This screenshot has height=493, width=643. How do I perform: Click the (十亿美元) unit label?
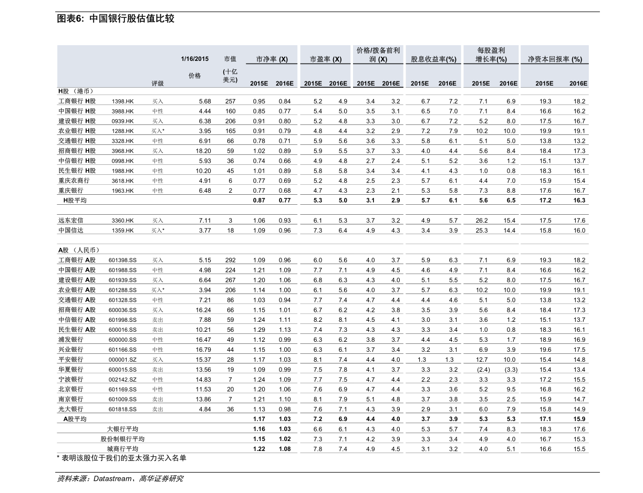tap(230, 76)
